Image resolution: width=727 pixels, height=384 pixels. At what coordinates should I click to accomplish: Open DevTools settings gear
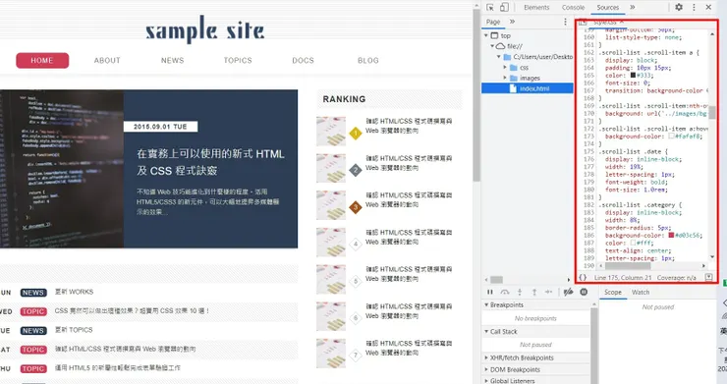679,8
